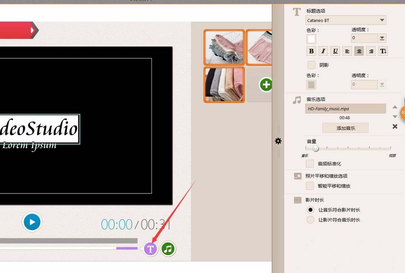Move music up in the list
405x273 pixels.
[394, 107]
